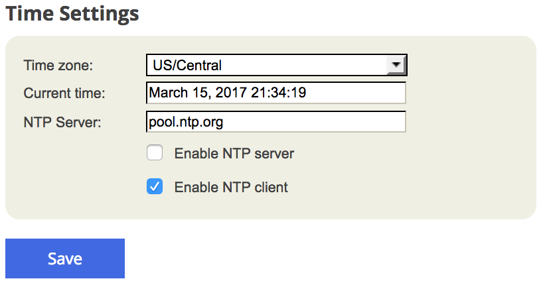This screenshot has height=285, width=543.
Task: Focus the Current time input field
Action: pos(276,93)
